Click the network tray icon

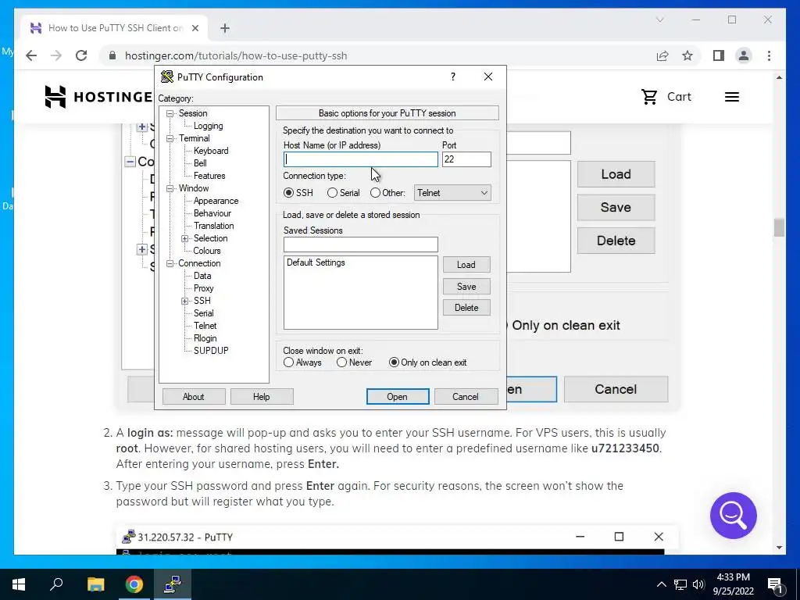pyautogui.click(x=680, y=584)
